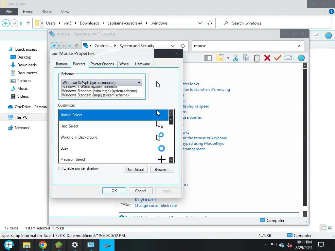Click the orange checkmark icon in the toolbar
This screenshot has height=251, width=335.
[277, 58]
